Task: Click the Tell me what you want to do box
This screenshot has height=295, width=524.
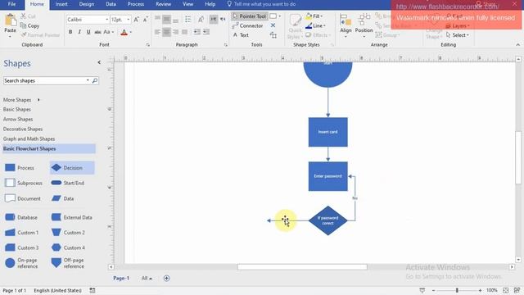Action: point(261,4)
